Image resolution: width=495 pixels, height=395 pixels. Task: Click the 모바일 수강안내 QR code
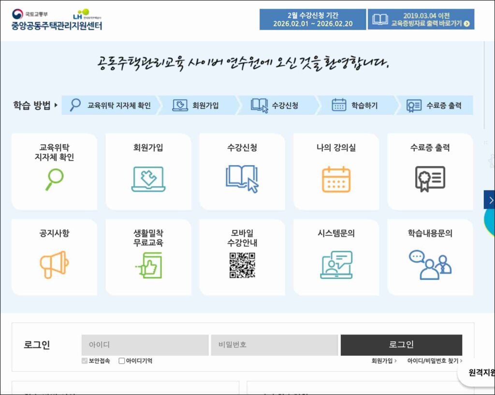(242, 265)
